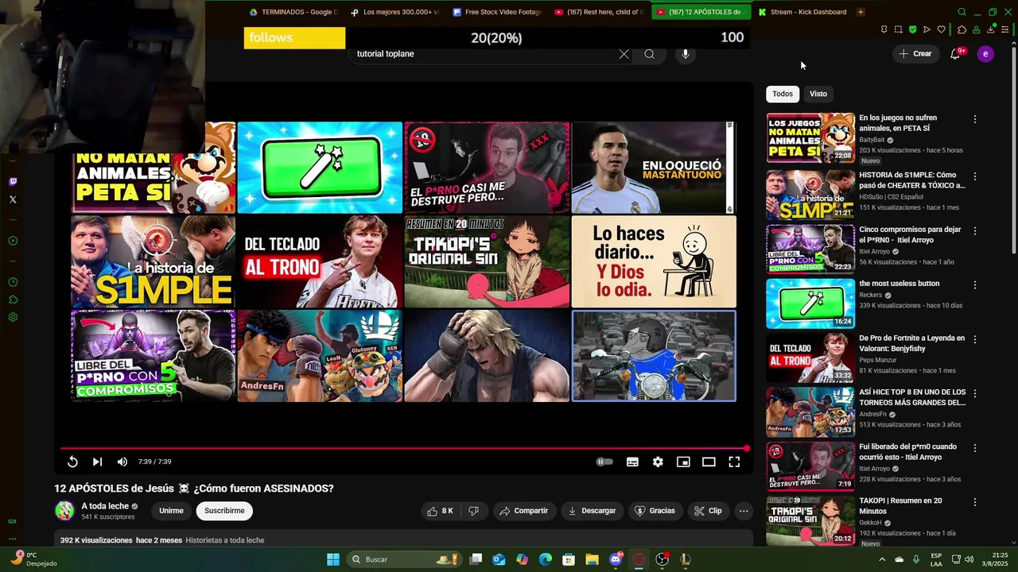This screenshot has height=572, width=1018.
Task: Toggle subtitles on the player
Action: pos(632,462)
